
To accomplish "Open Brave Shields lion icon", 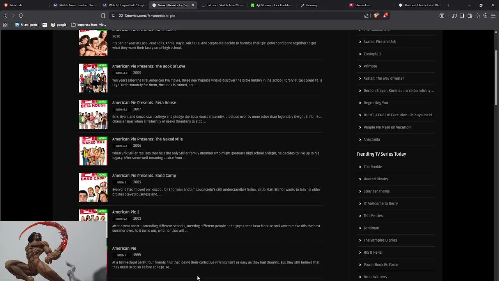I will coord(376,16).
